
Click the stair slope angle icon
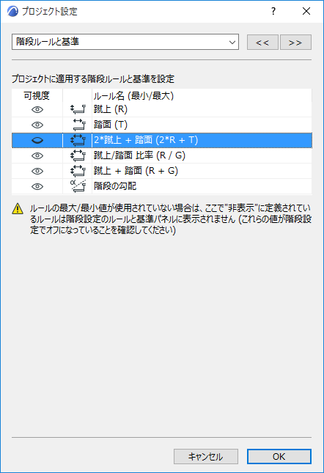point(78,186)
